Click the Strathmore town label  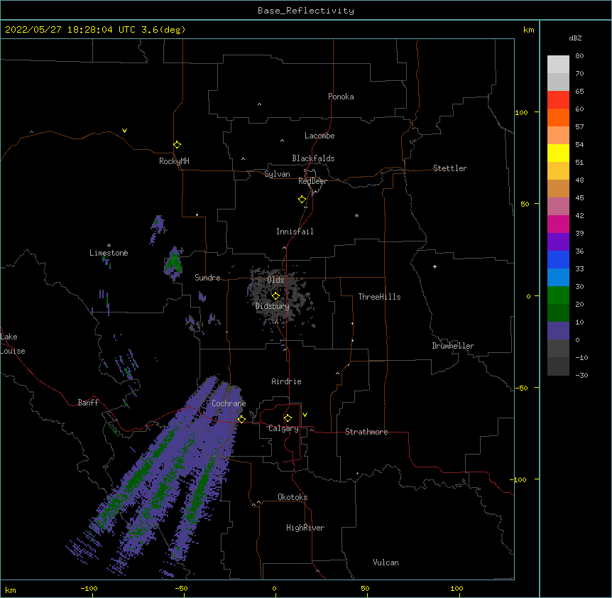point(366,432)
